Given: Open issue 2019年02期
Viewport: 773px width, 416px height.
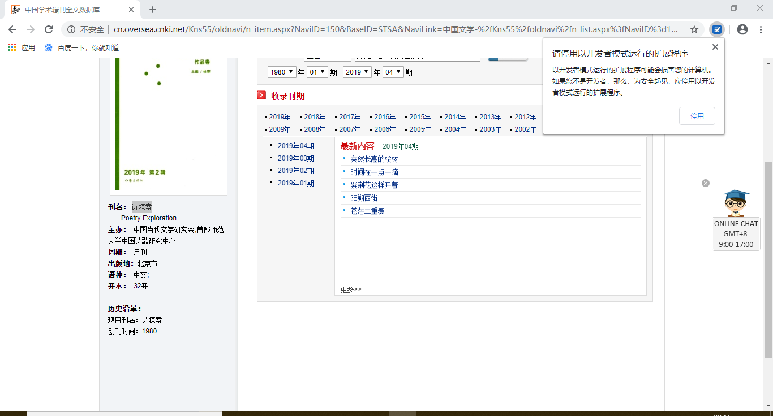Looking at the screenshot, I should tap(295, 171).
